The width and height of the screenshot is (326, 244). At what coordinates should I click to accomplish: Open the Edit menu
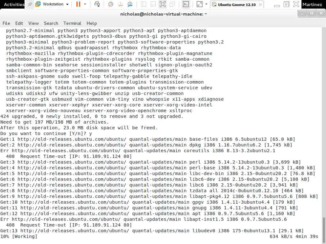tap(19, 23)
